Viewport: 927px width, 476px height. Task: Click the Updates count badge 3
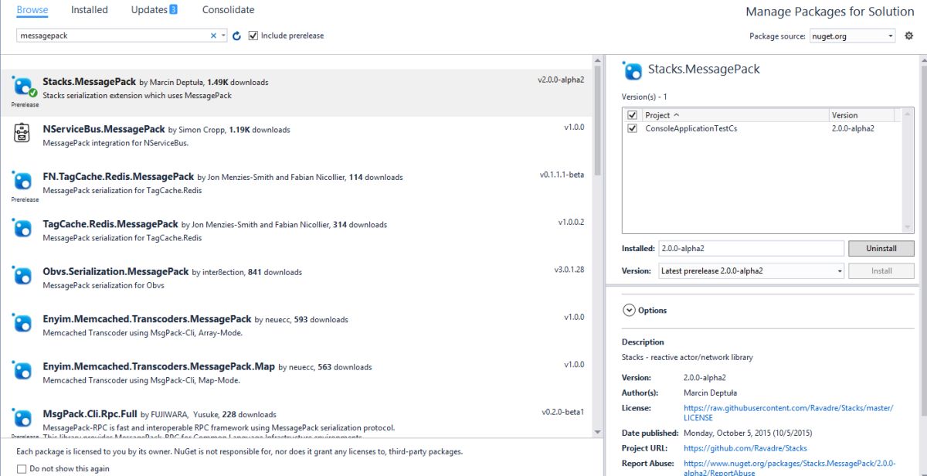point(173,9)
